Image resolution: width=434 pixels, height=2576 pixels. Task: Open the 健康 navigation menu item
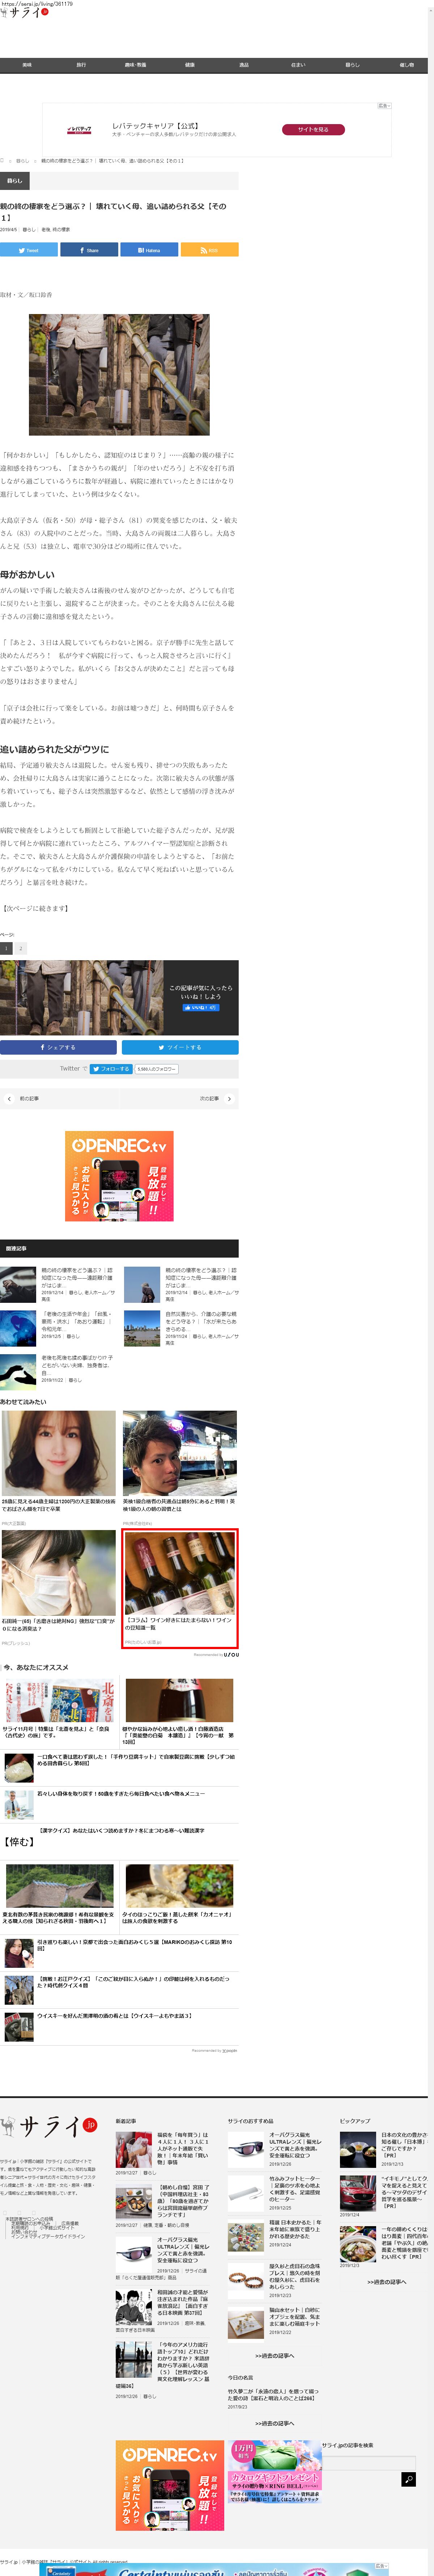click(190, 65)
